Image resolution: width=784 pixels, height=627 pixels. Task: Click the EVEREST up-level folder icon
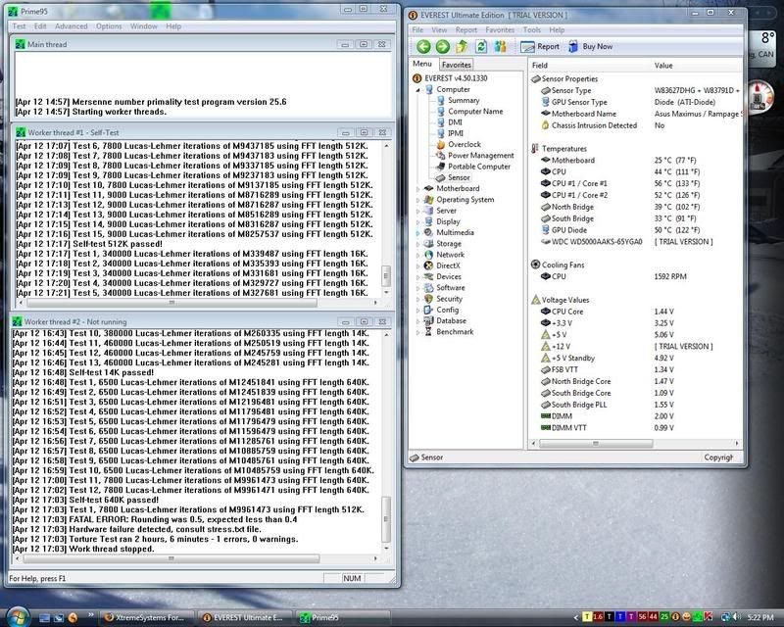pos(462,46)
